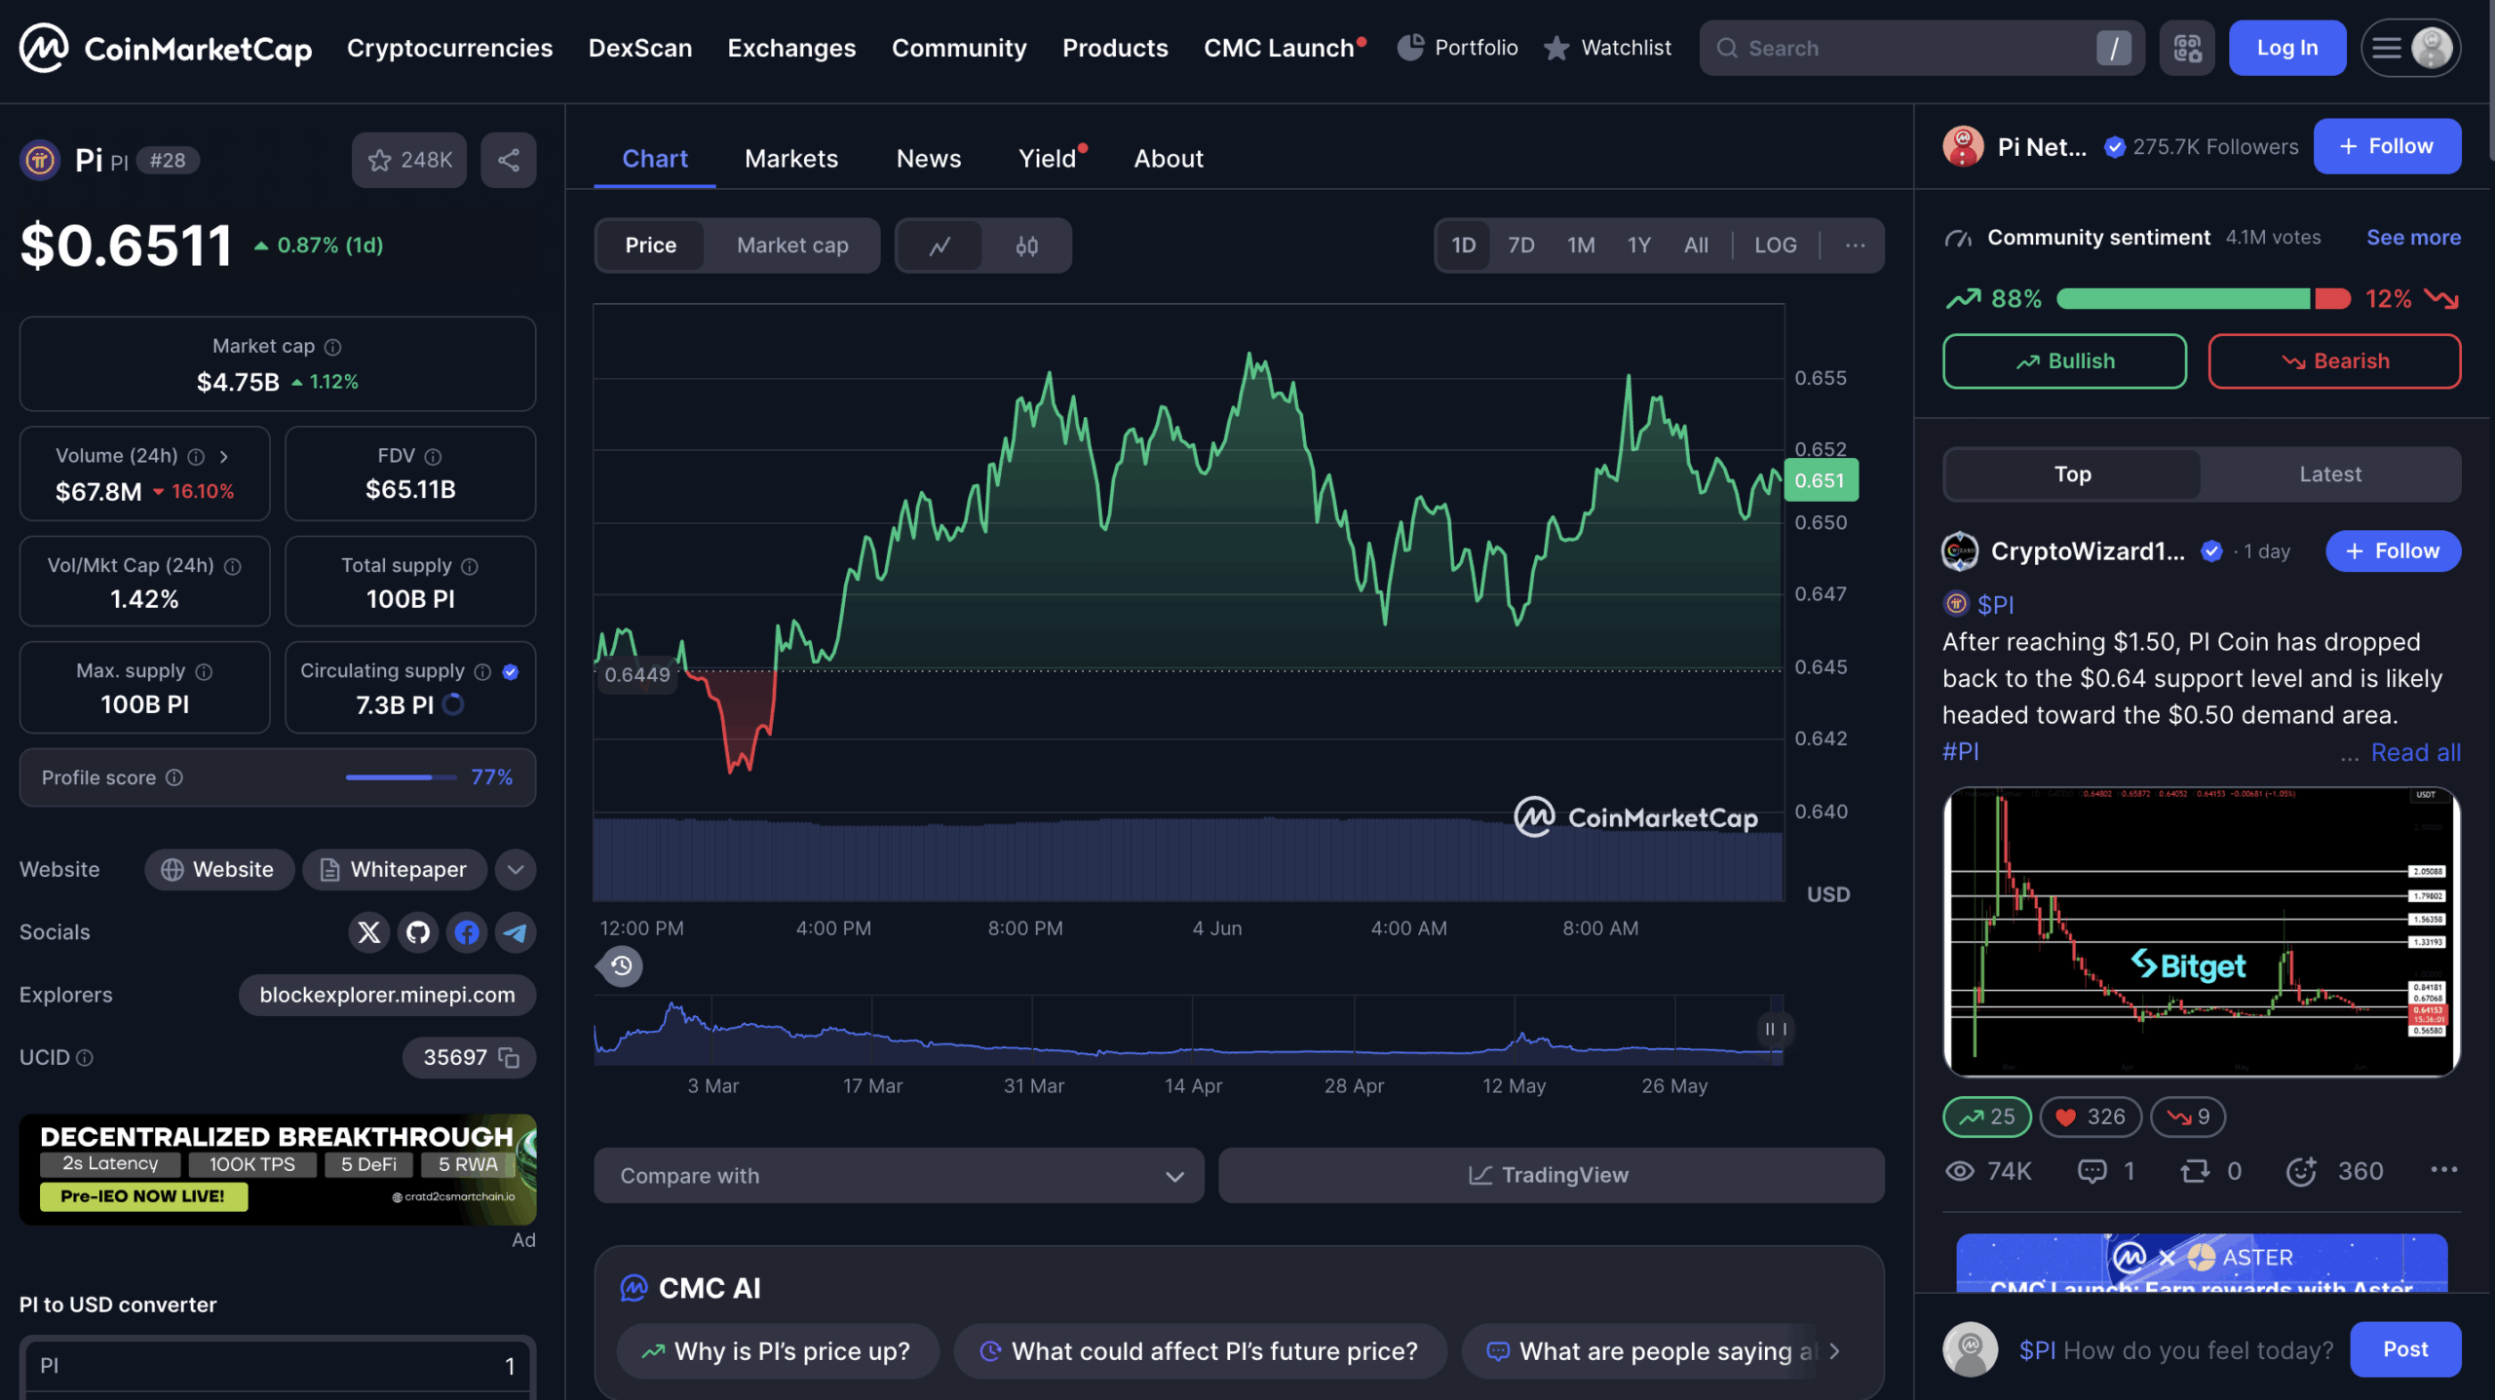Open the Compare with dropdown

click(x=899, y=1176)
